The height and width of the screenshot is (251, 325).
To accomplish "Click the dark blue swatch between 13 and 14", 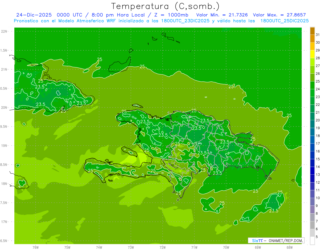I will (312, 171).
